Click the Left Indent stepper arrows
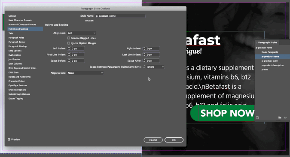 tap(69, 48)
